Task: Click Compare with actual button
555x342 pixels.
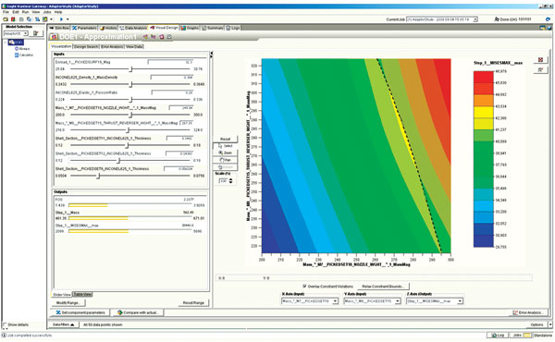Action: (140, 312)
